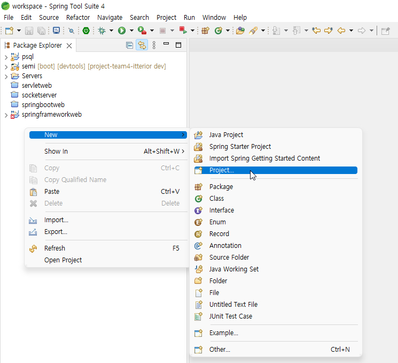Click the Last Edit Location icon
This screenshot has height=363, width=398.
tap(316, 31)
